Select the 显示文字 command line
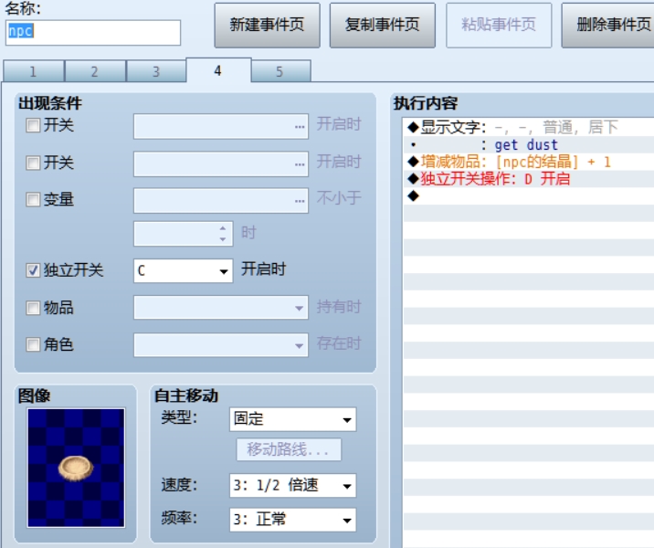654x548 pixels. [528, 127]
